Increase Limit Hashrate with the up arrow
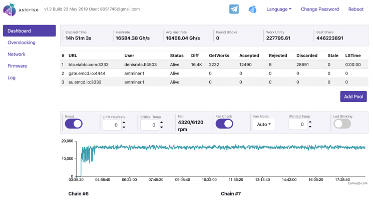Viewport: 373px width, 200px height. (124, 121)
